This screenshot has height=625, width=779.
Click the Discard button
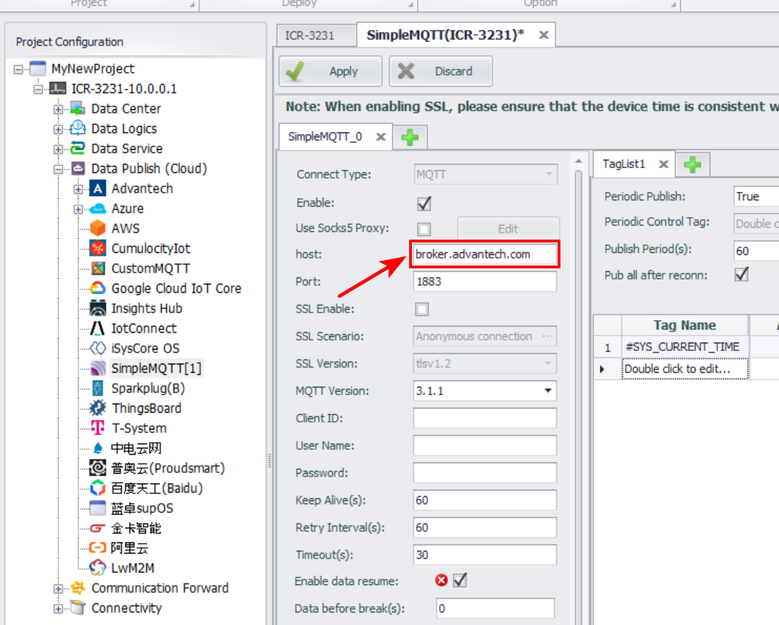(441, 71)
